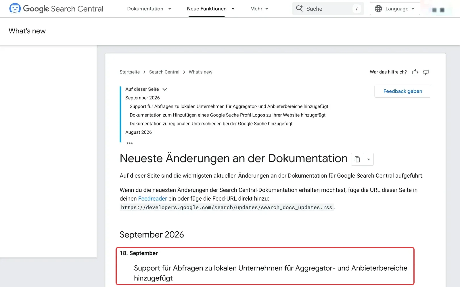Expand the Dokumentation menu arrow
460x287 pixels.
click(170, 9)
